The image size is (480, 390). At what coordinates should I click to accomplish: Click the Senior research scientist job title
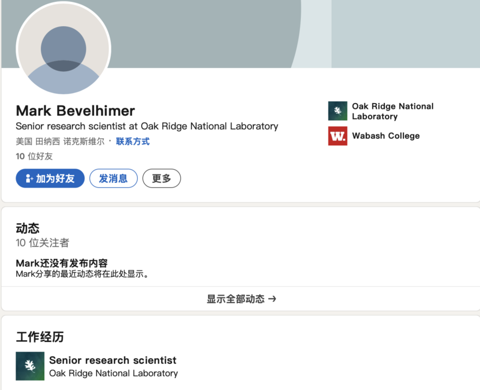(x=113, y=360)
